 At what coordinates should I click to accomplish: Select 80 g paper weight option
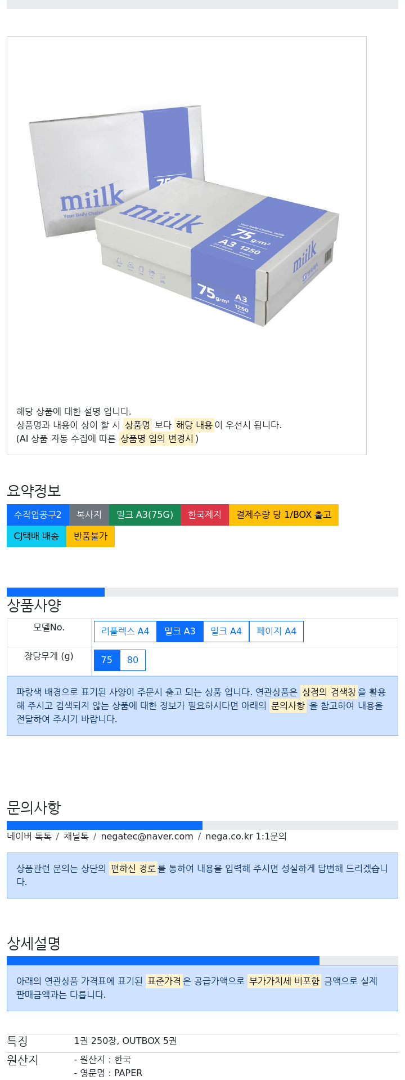(133, 660)
